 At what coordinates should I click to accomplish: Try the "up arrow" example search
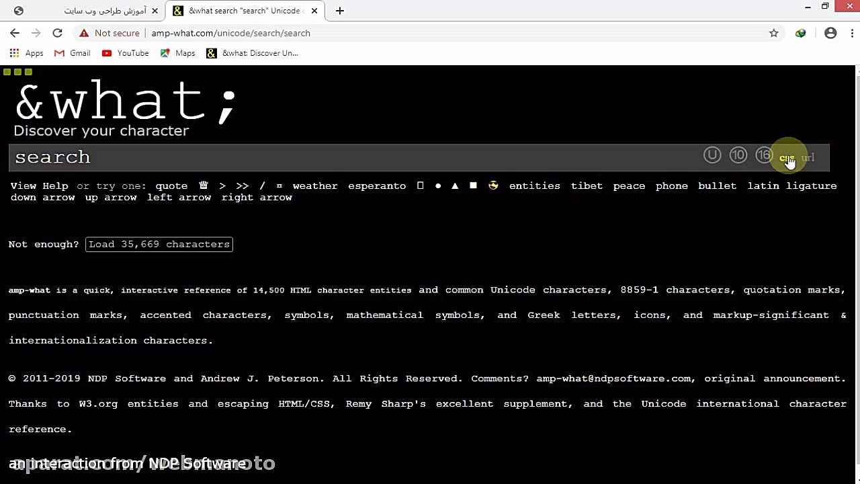(x=111, y=198)
